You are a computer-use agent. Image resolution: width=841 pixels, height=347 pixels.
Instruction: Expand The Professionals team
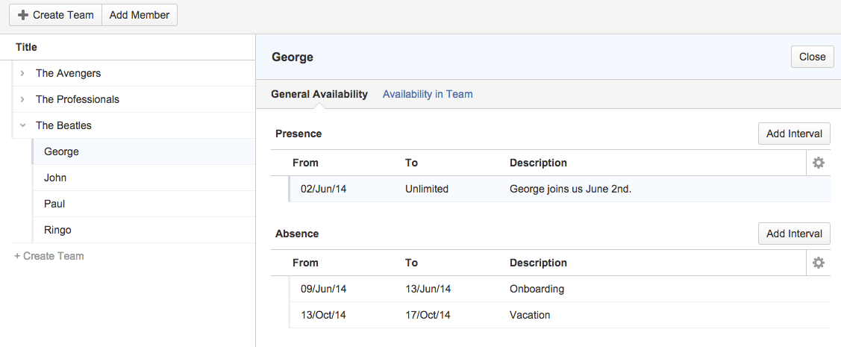pos(22,99)
